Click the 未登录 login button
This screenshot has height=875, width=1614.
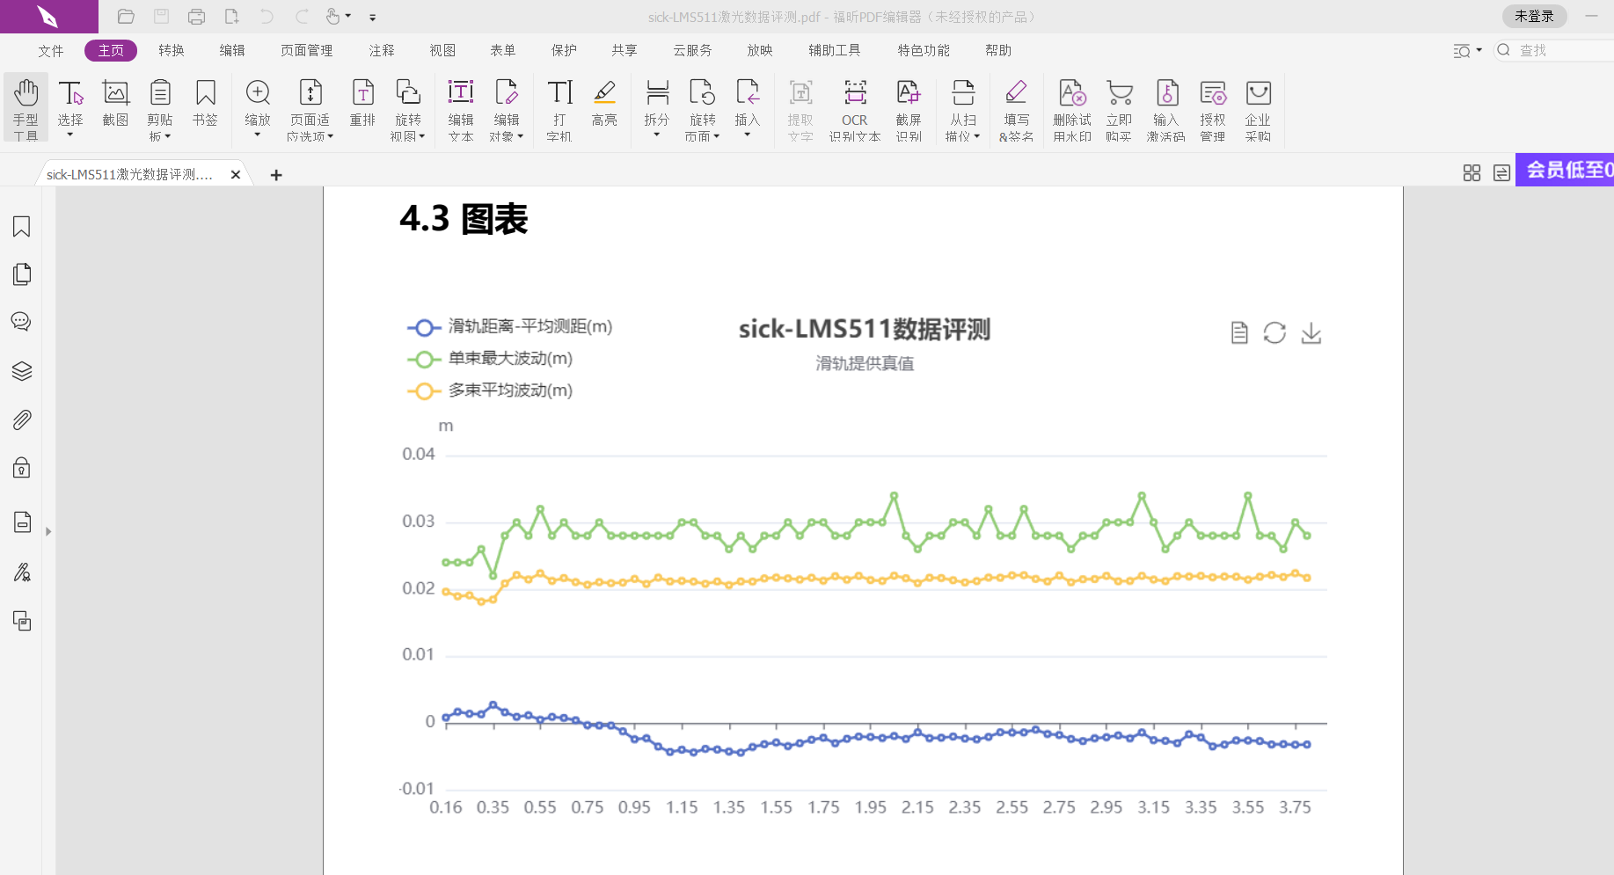pyautogui.click(x=1534, y=16)
